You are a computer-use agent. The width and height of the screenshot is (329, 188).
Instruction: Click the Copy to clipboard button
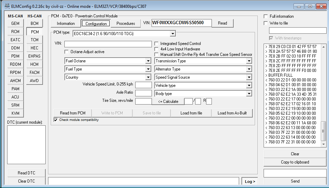click(295, 162)
